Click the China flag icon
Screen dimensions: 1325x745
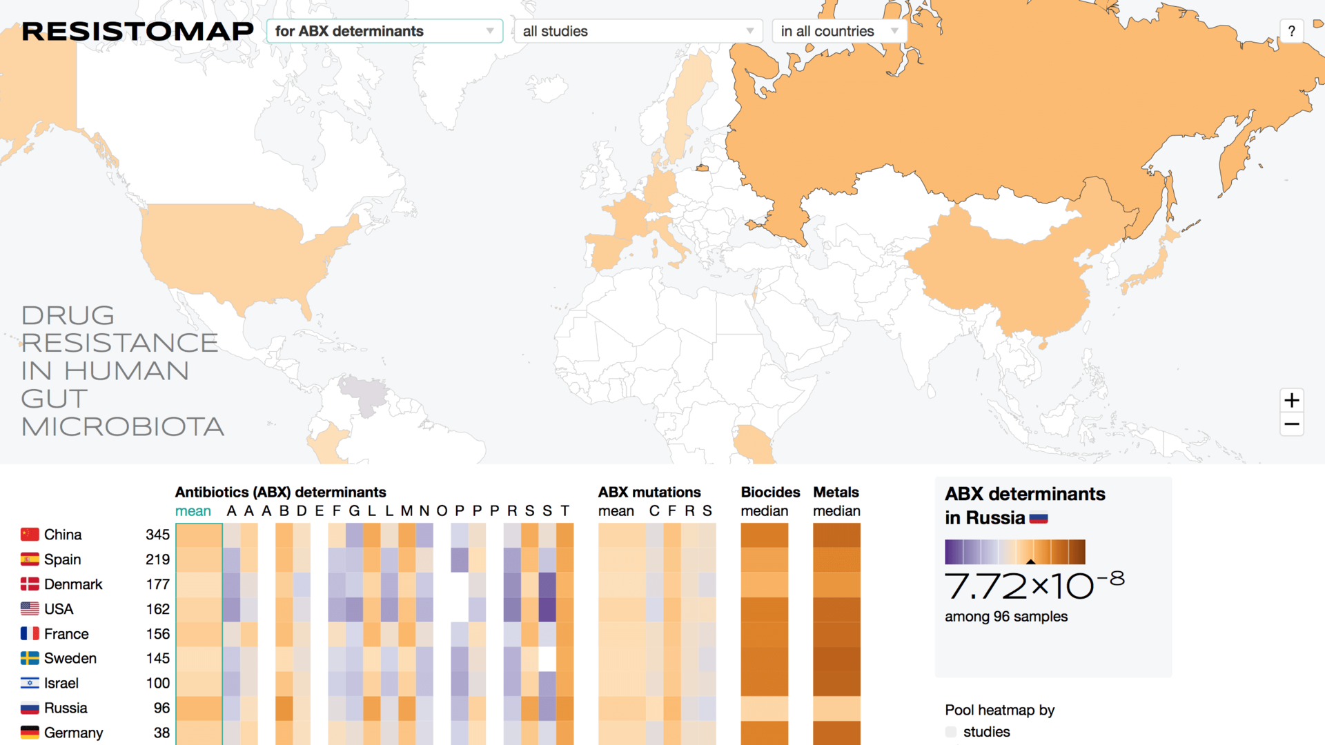(30, 535)
